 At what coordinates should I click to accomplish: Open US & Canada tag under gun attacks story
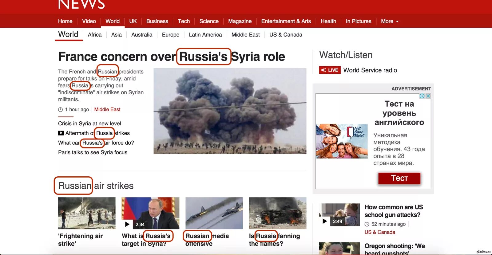(x=380, y=232)
